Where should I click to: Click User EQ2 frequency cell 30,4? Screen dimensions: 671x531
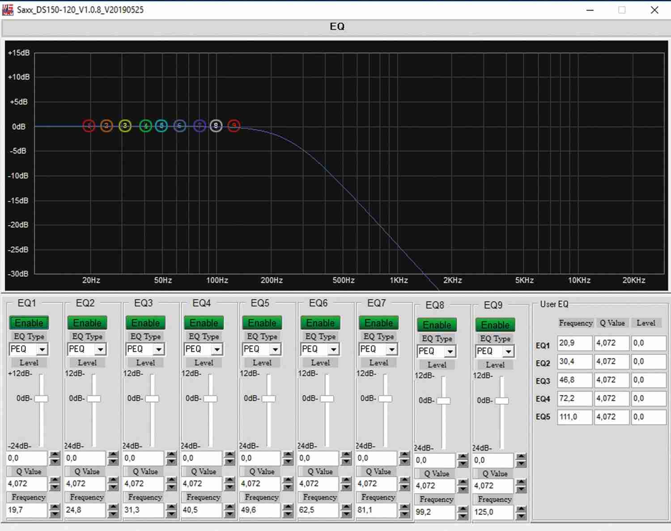[x=575, y=361]
